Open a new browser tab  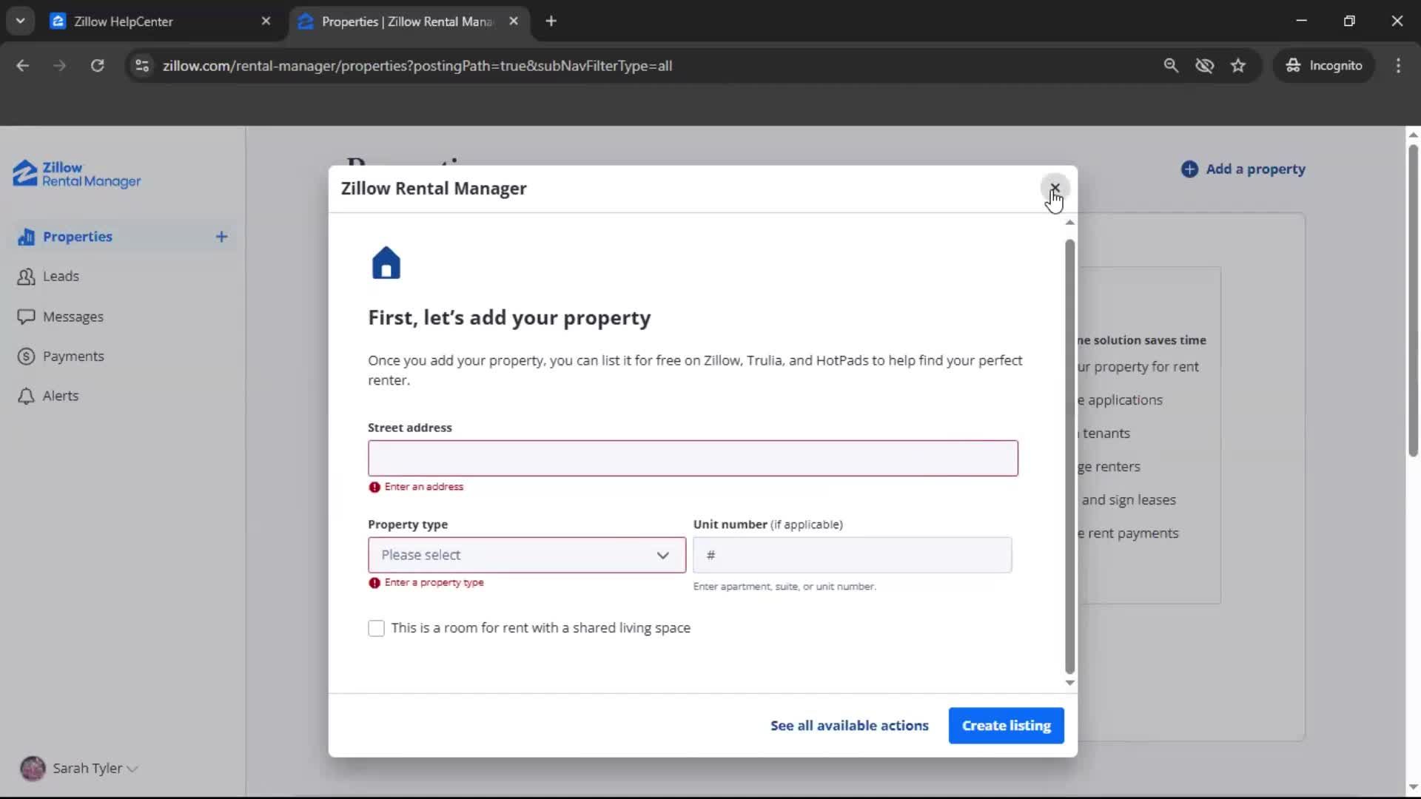551,21
